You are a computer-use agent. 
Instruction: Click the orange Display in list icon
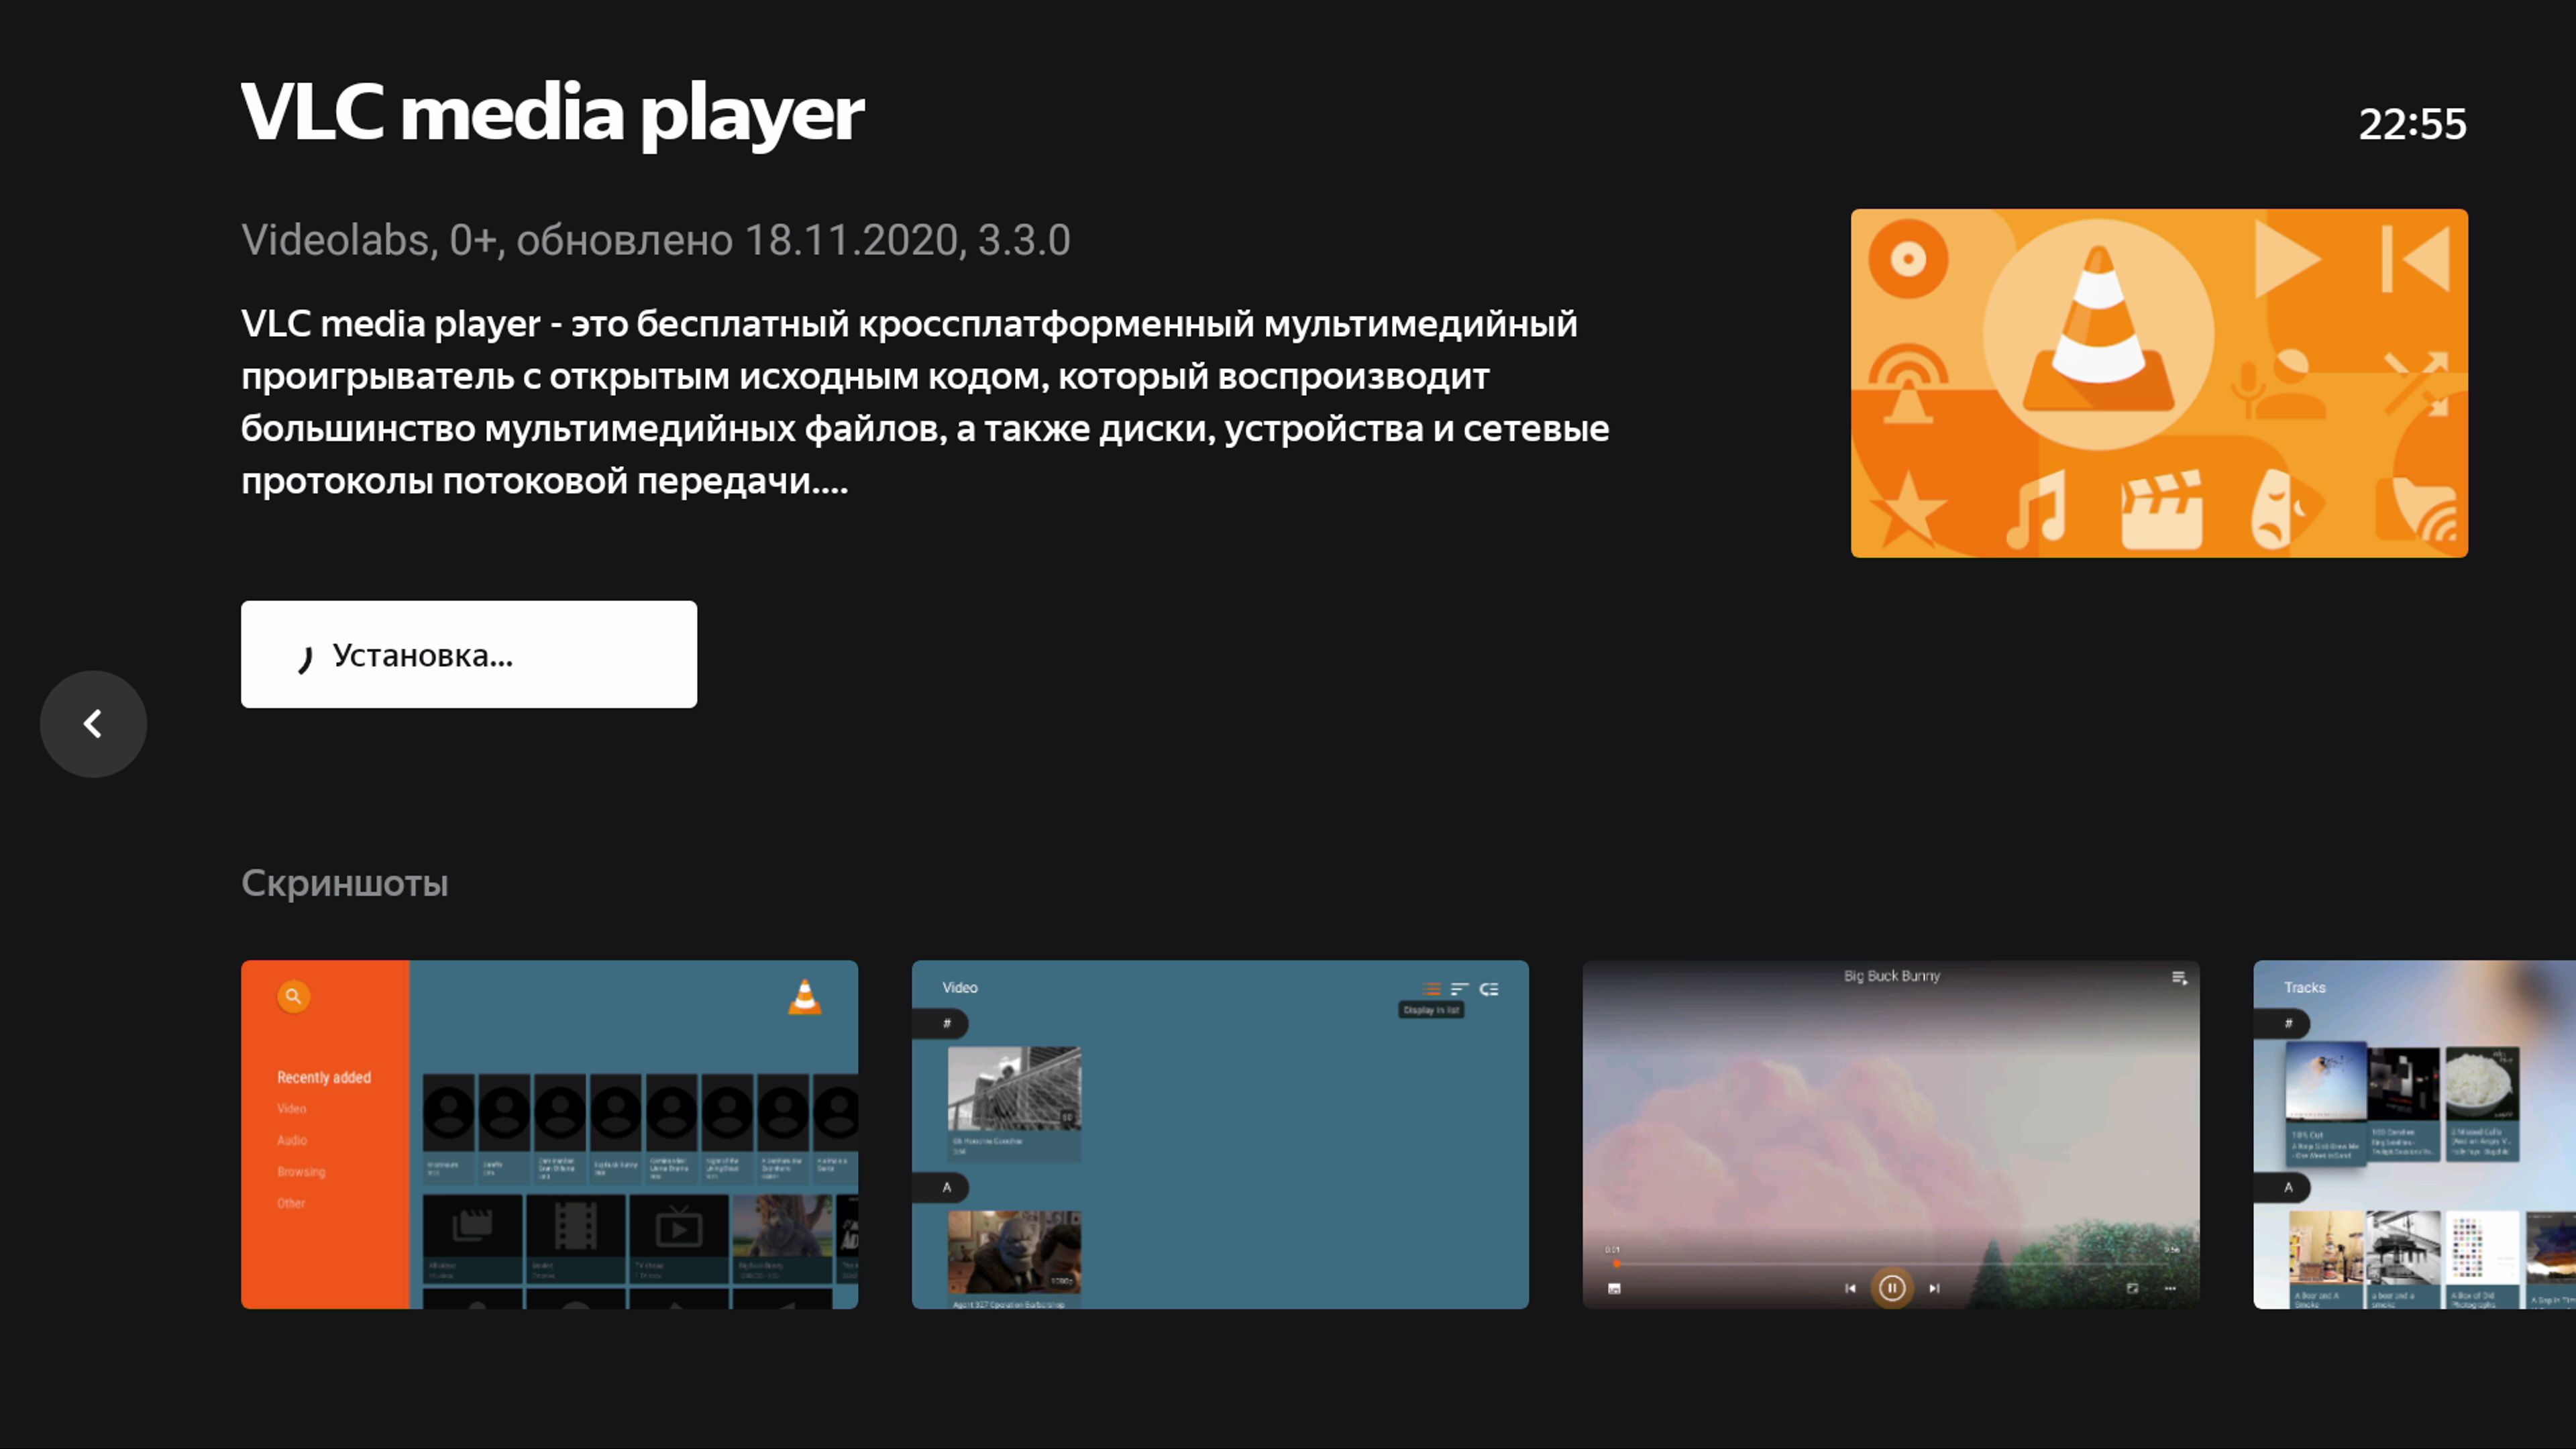tap(1432, 989)
